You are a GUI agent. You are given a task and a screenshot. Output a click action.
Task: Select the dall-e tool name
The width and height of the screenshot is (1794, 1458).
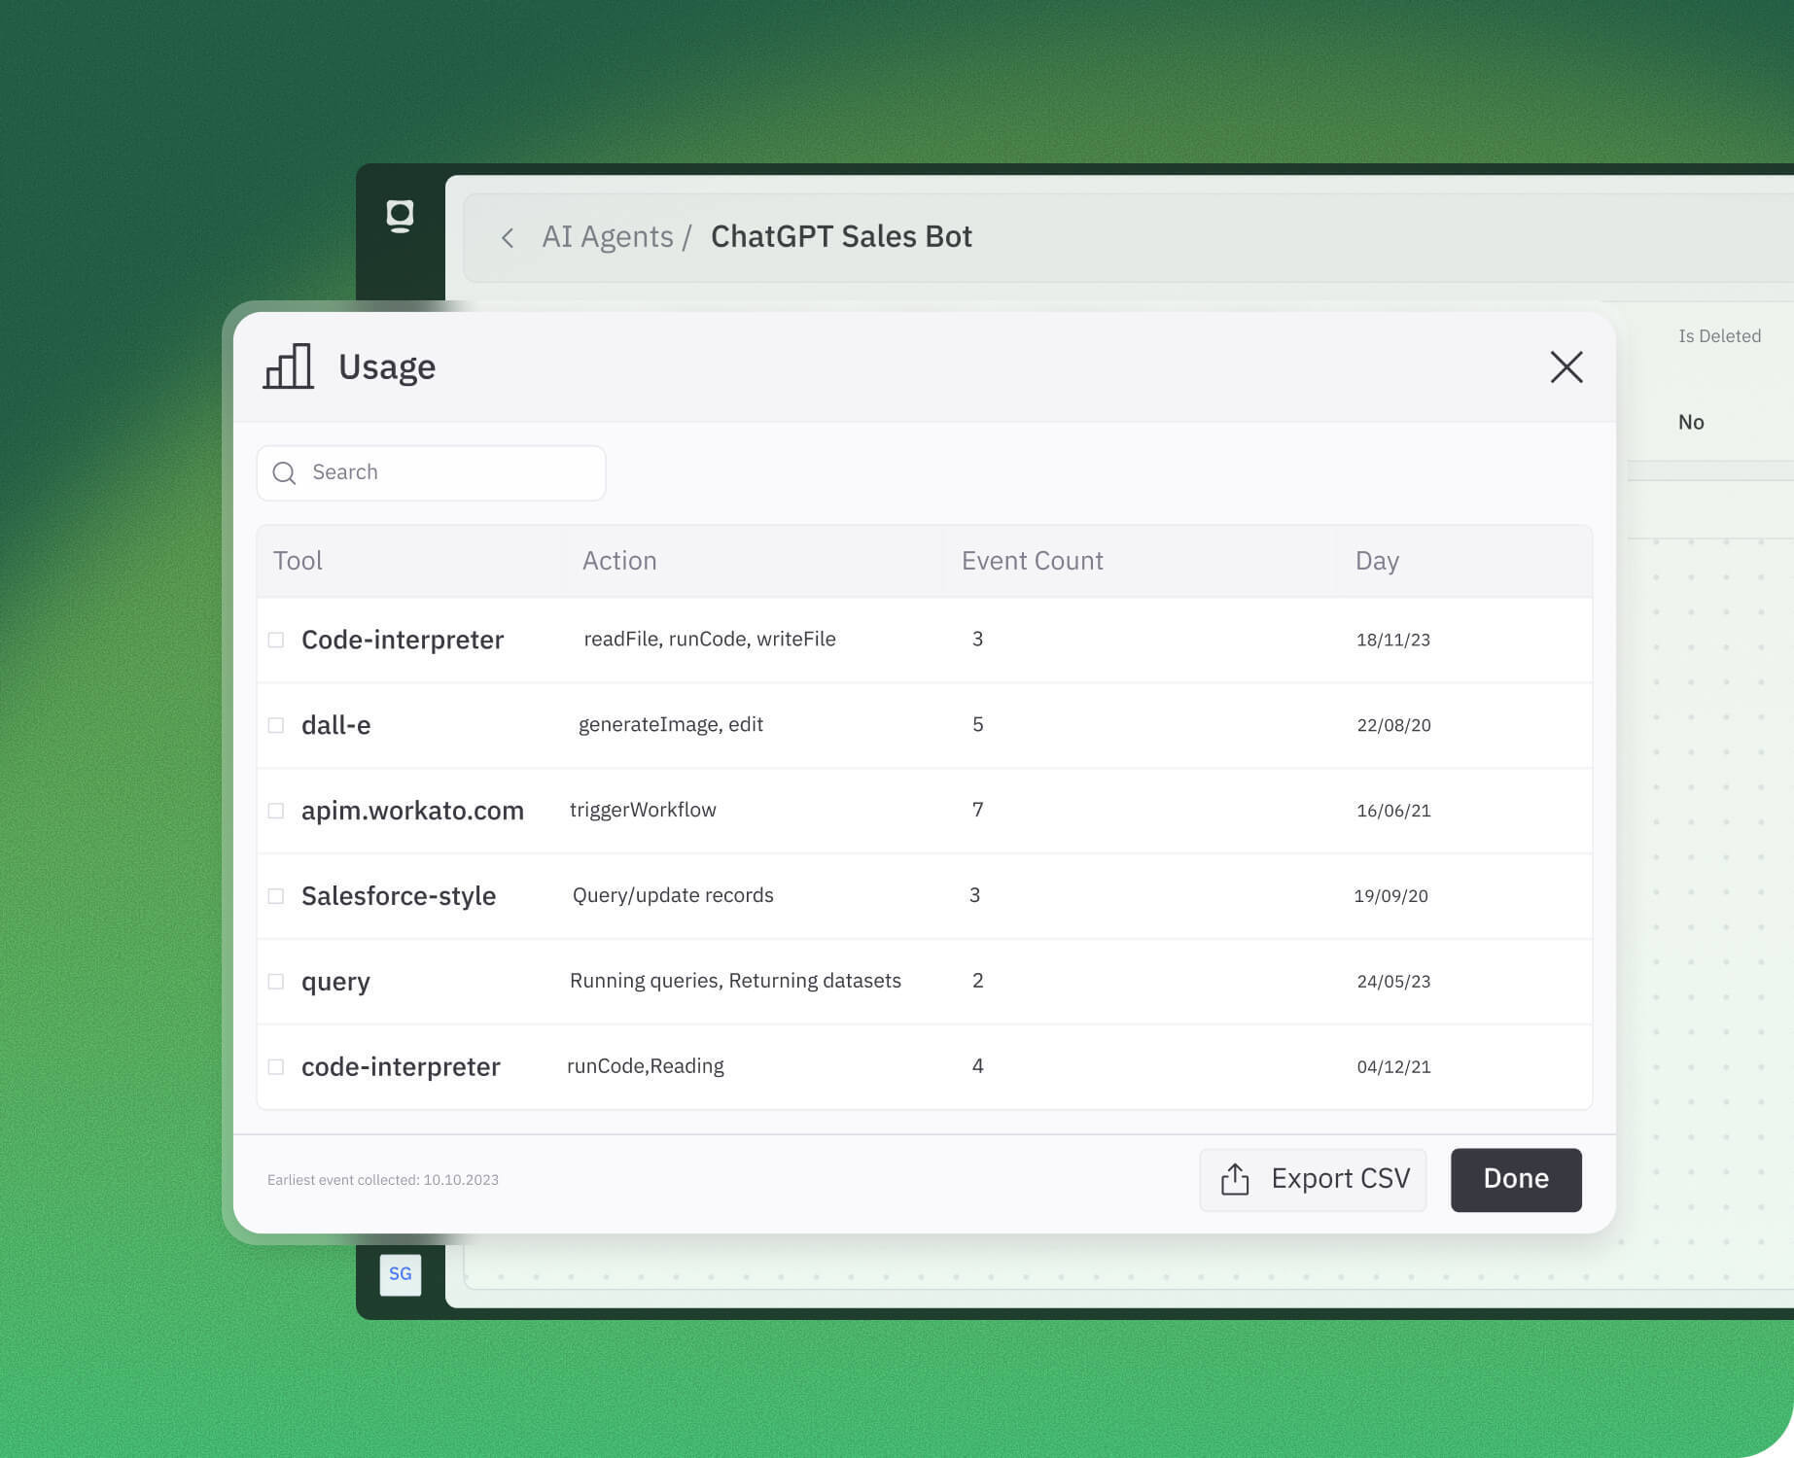(335, 725)
